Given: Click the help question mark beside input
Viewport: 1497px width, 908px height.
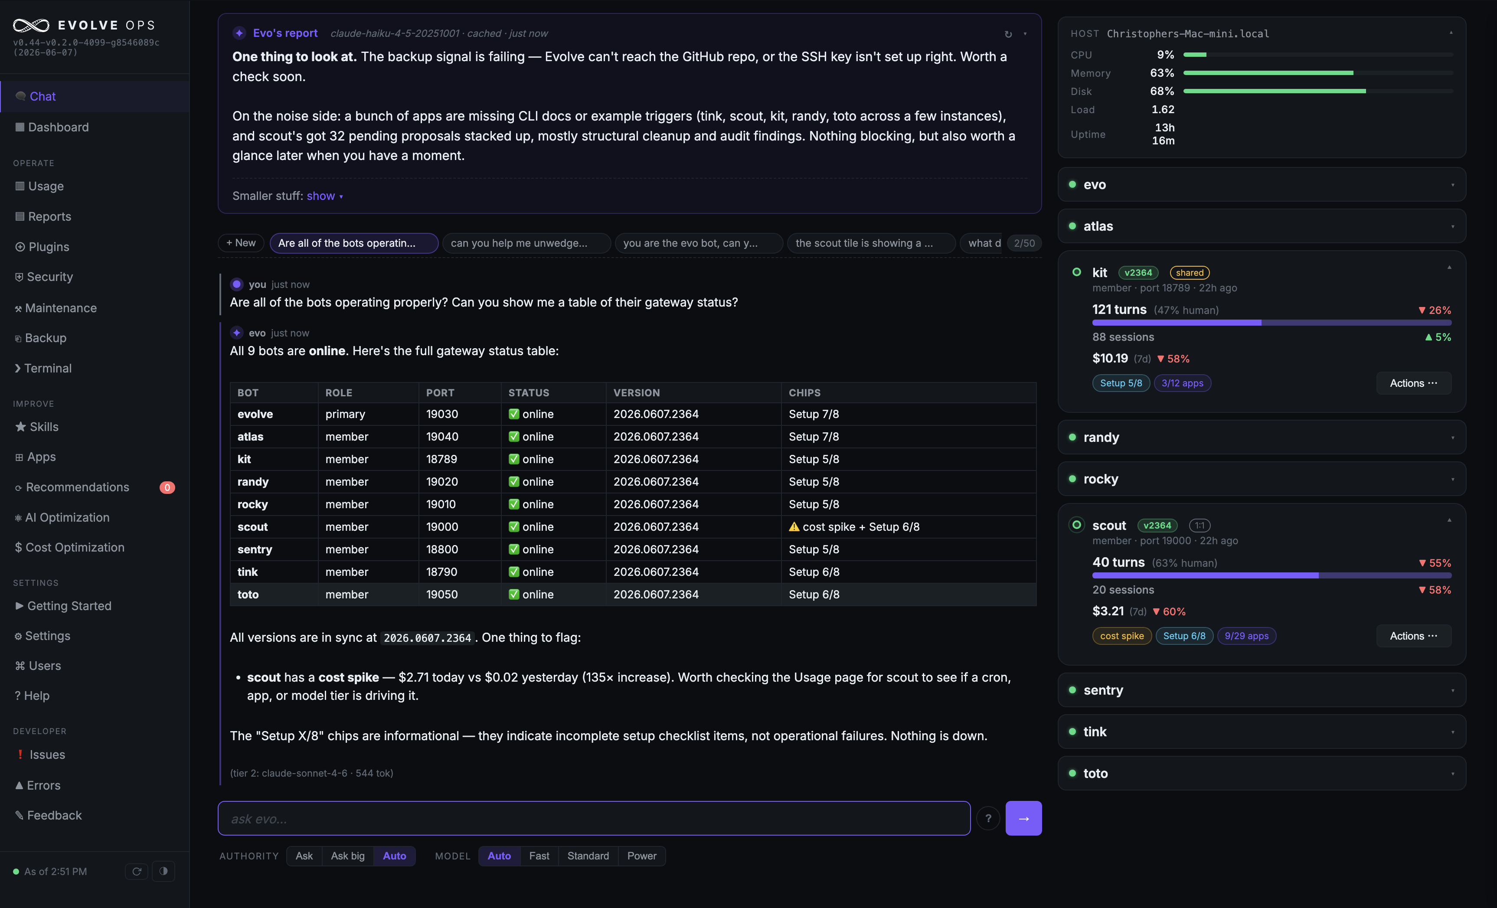Looking at the screenshot, I should [x=988, y=818].
